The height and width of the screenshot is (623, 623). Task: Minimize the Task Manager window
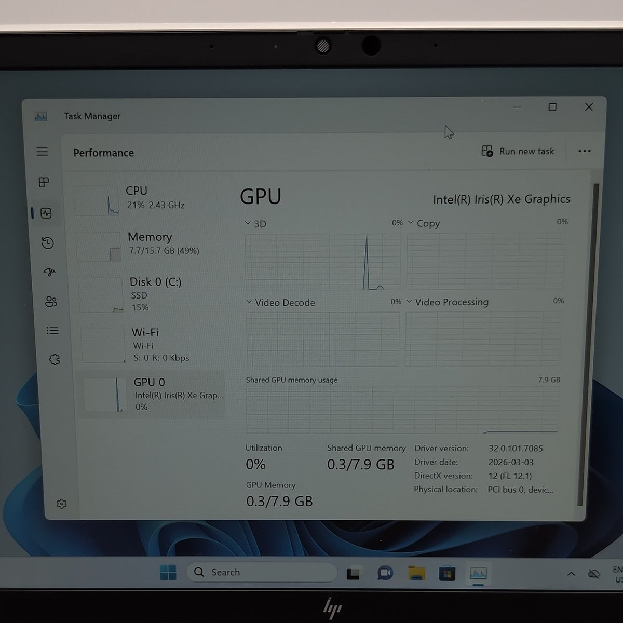point(517,107)
